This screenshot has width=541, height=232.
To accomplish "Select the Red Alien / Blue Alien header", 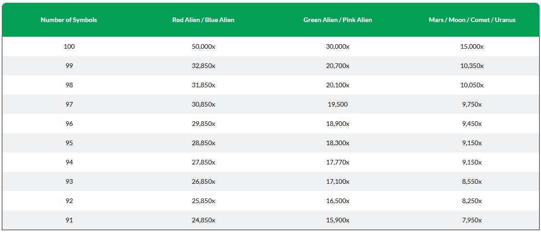I will [203, 20].
